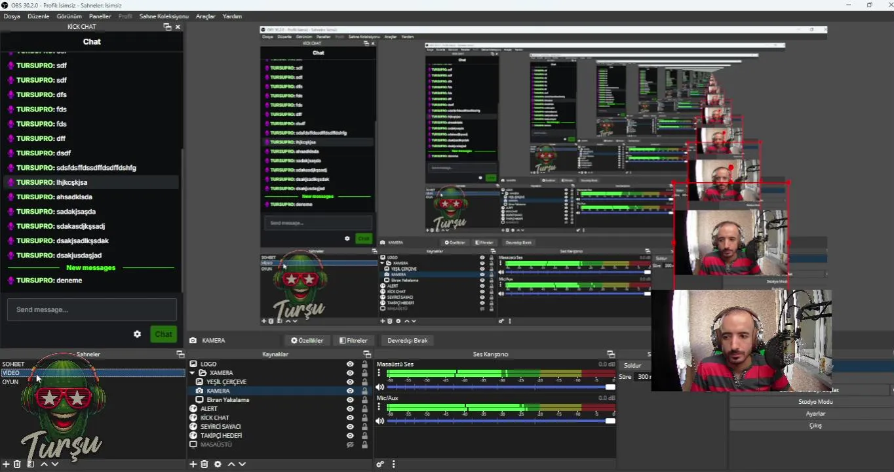Viewport: 894px width, 472px height.
Task: Add a new source in Kaynaklar toolbar
Action: [193, 464]
